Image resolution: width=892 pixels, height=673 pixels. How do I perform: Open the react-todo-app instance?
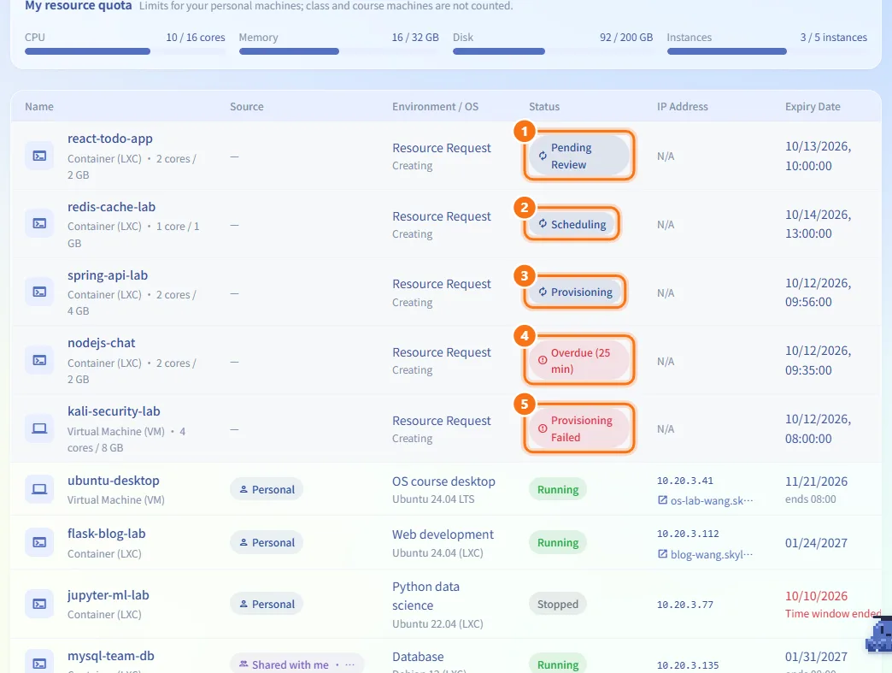tap(110, 139)
